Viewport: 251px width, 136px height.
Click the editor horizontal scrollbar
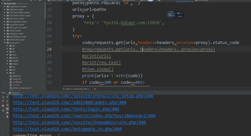[106, 86]
